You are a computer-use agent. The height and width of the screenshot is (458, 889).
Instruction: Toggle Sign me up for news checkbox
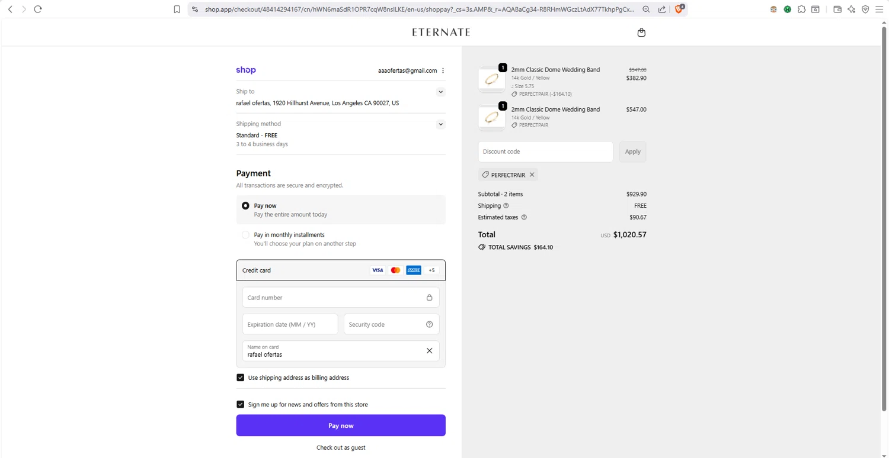(x=241, y=405)
